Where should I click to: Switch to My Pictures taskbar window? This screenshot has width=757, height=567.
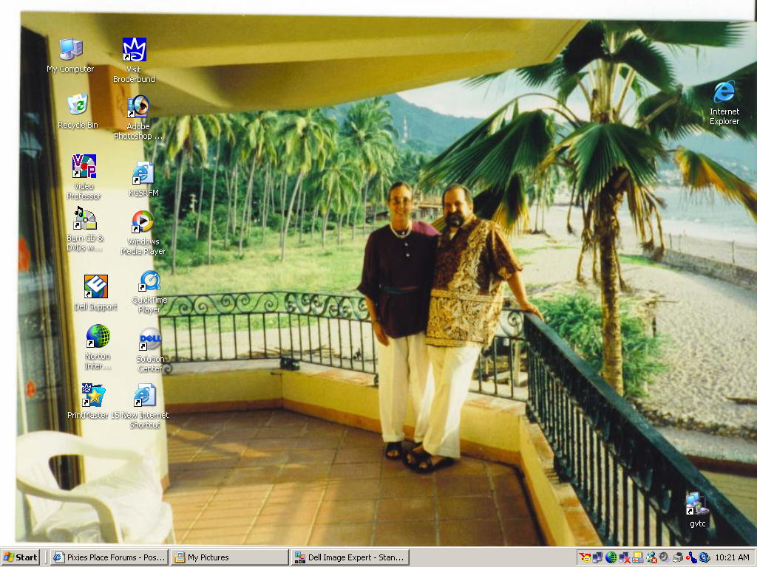click(229, 557)
